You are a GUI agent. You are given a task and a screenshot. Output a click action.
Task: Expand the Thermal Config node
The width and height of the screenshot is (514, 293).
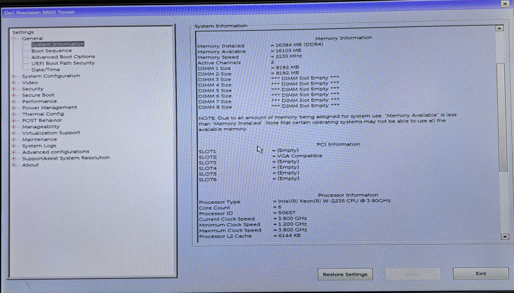[x=13, y=114]
